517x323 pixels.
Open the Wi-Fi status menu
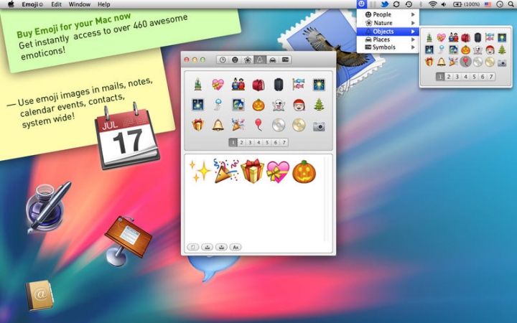[x=432, y=4]
